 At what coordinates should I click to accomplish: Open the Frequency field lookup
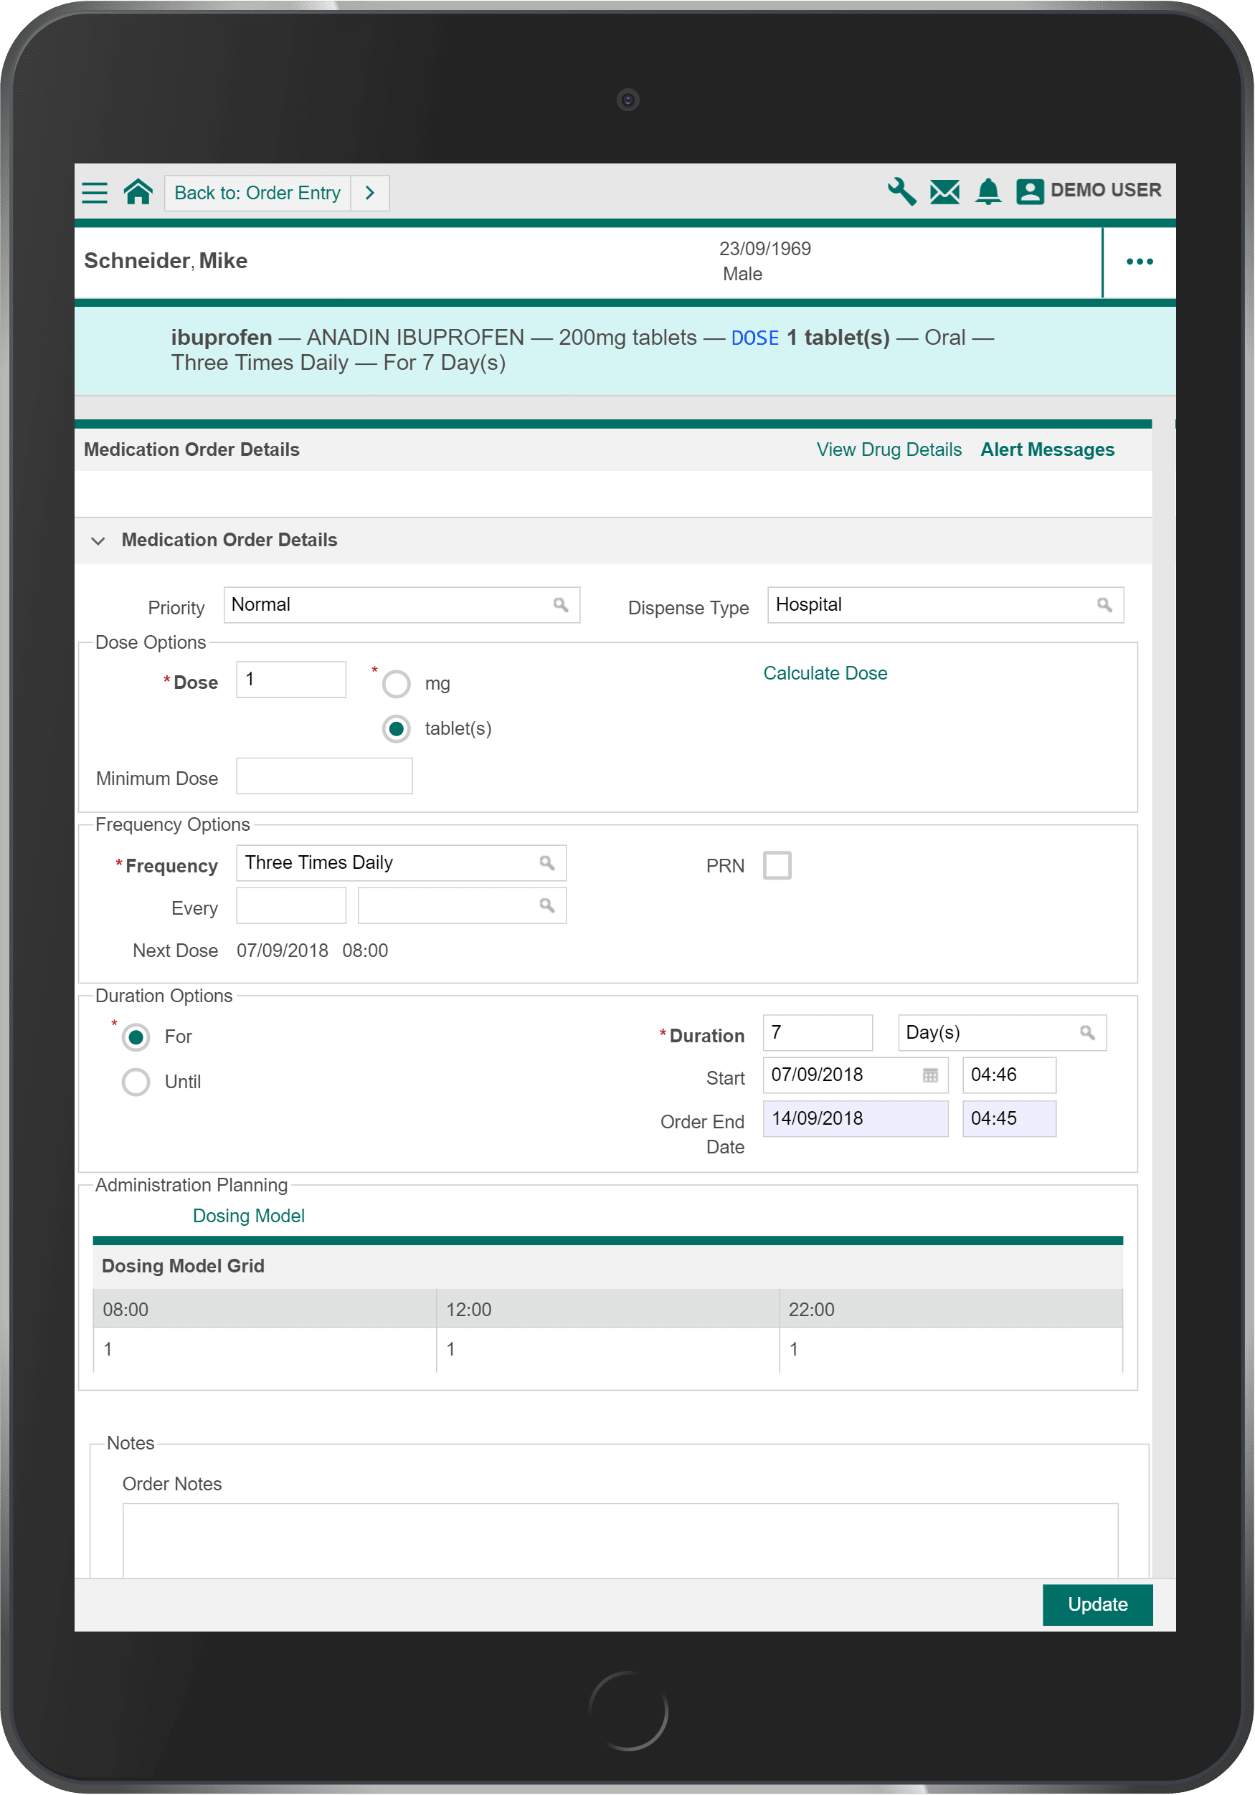tap(546, 862)
